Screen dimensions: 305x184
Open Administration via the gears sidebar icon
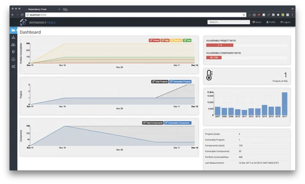click(x=13, y=66)
